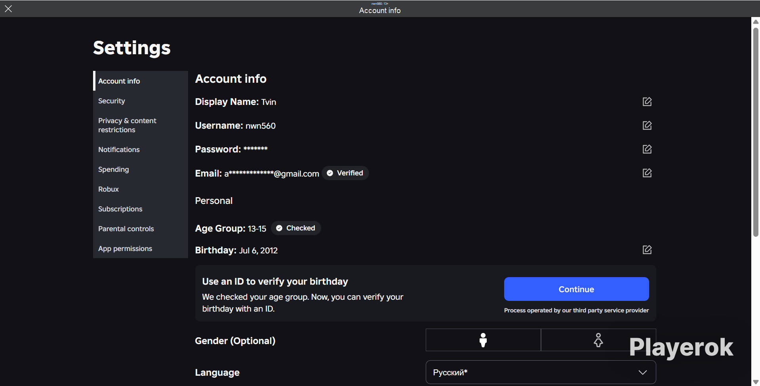Screen dimensions: 760x386
Task: Click Continue to verify birthday with ID
Action: (x=576, y=289)
